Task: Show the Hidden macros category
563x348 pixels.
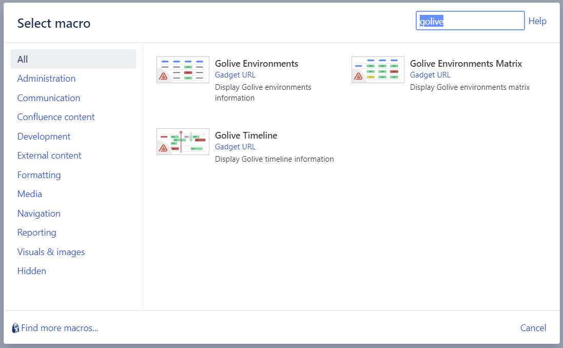Action: tap(32, 271)
